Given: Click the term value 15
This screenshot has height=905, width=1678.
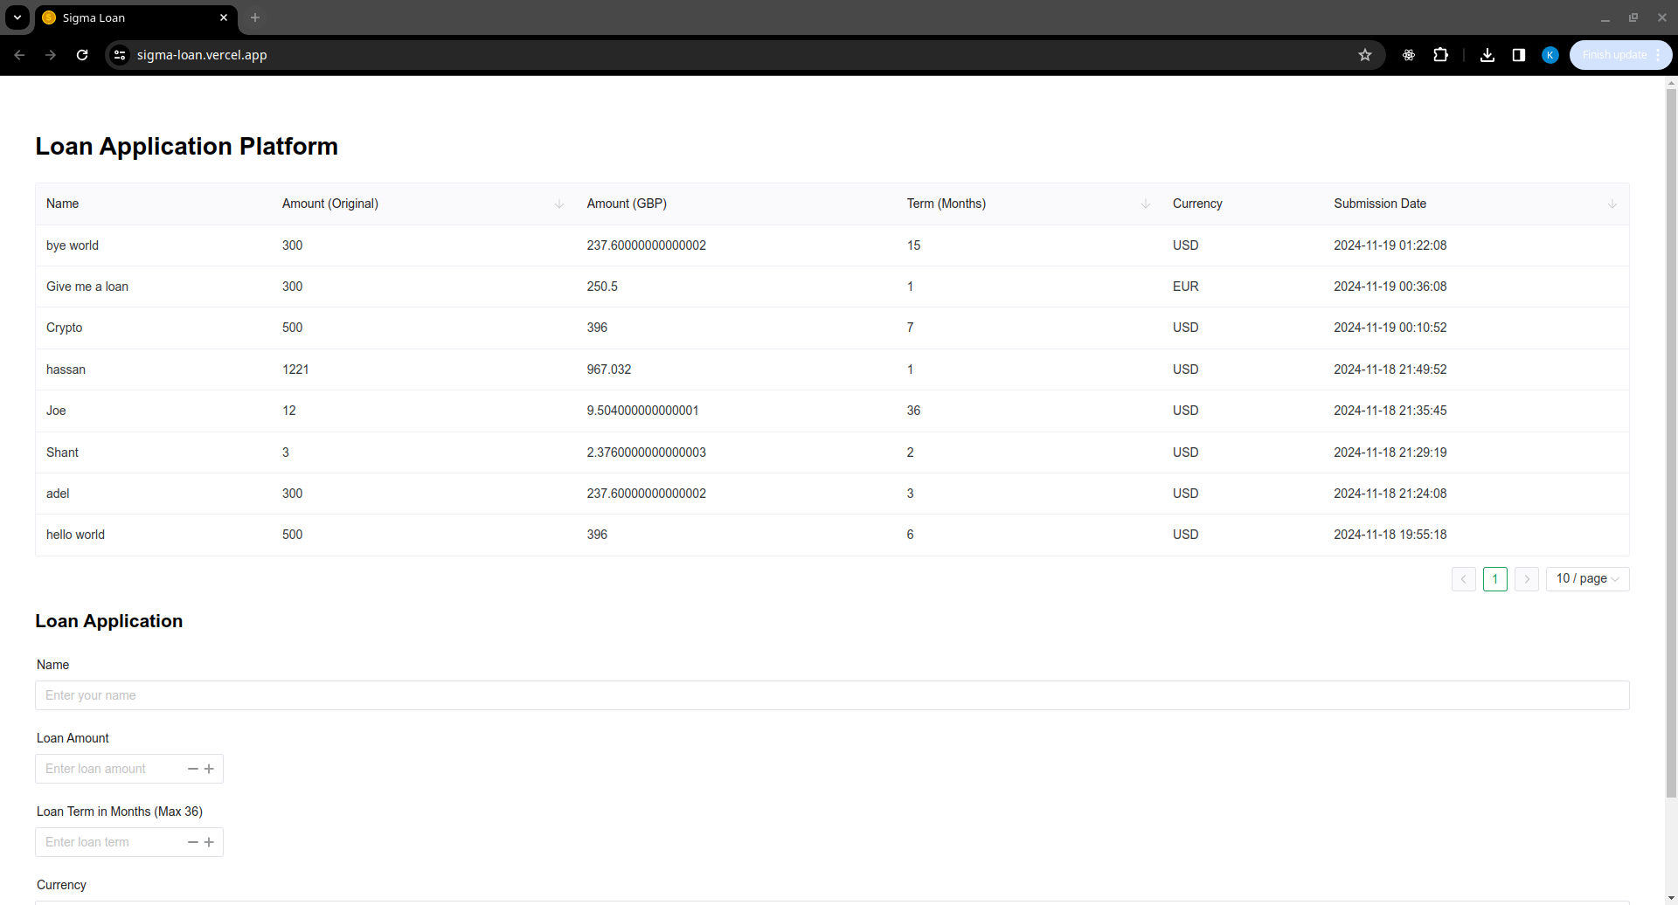Looking at the screenshot, I should 913,245.
